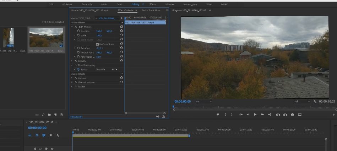Create New Bin folder icon
337x151 pixels.
click(x=49, y=115)
